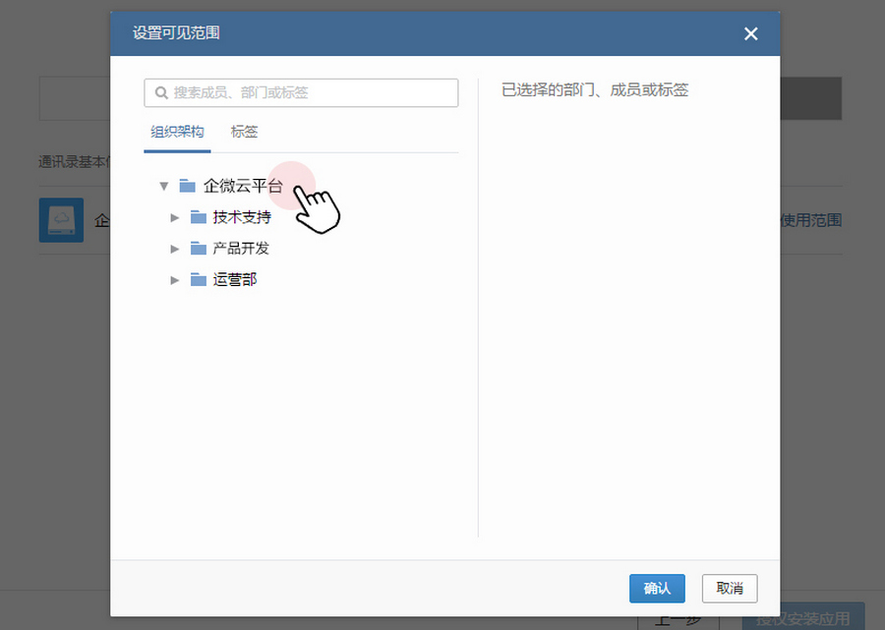
Task: Select the 产品开发 department
Action: (241, 248)
